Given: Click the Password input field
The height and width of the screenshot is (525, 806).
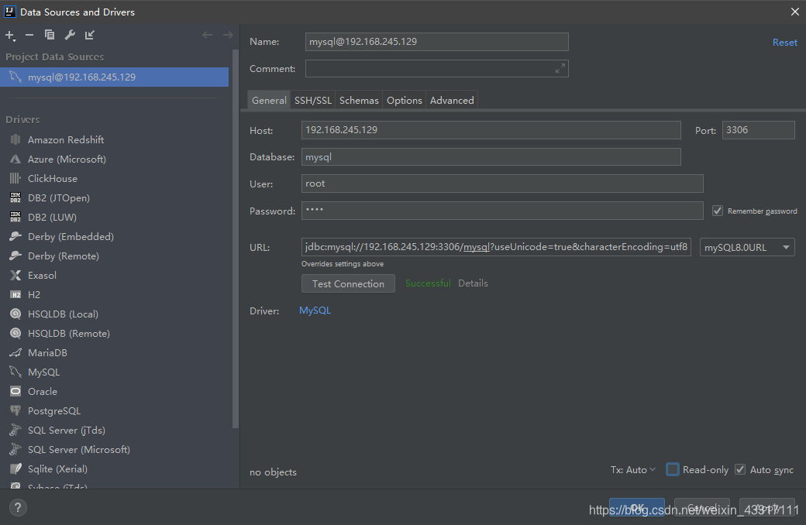Looking at the screenshot, I should point(502,211).
